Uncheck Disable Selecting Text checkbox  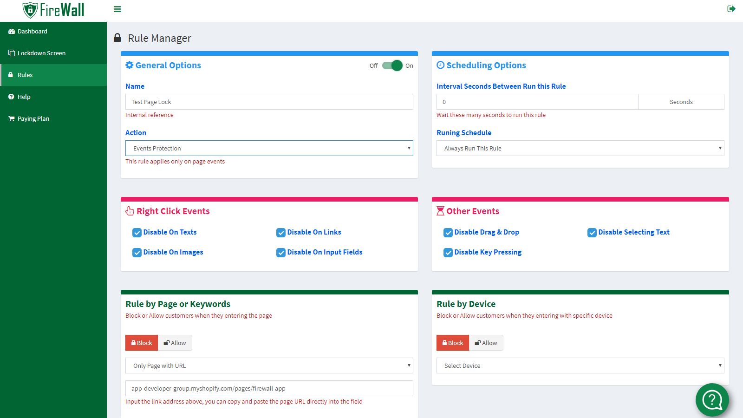point(592,233)
